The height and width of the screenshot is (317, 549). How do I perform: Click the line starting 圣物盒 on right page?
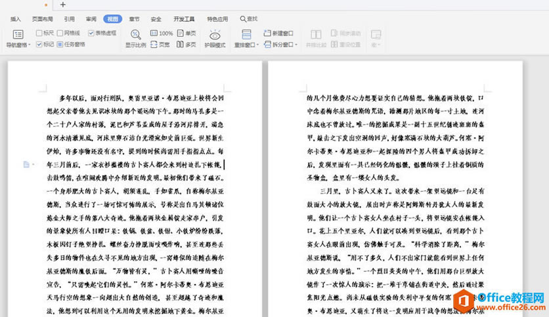pos(353,178)
